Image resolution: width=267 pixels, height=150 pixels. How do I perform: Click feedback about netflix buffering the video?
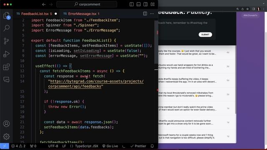click(196, 80)
